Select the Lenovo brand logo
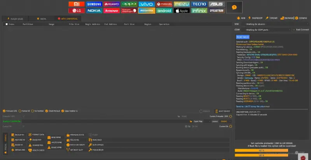The height and width of the screenshot is (160, 311). click(112, 11)
